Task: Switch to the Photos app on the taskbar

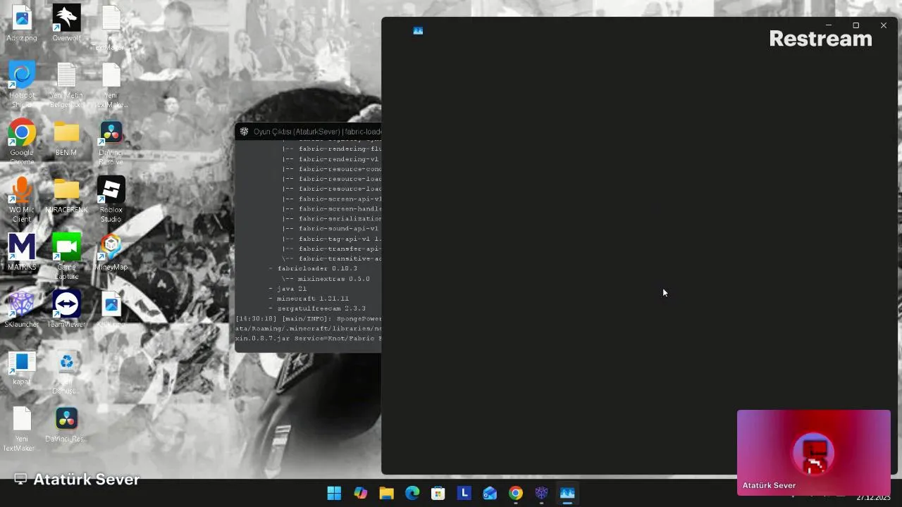Action: point(567,494)
